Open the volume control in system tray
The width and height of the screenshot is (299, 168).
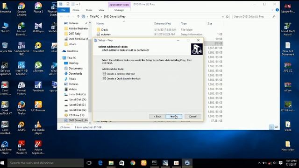pyautogui.click(x=275, y=163)
